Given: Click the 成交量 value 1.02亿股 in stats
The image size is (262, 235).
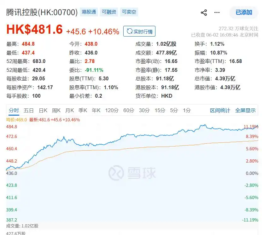Looking at the screenshot, I should [x=166, y=44].
